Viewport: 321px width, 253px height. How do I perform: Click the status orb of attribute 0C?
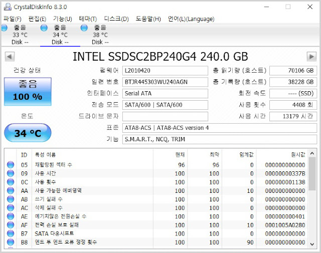pyautogui.click(x=11, y=182)
